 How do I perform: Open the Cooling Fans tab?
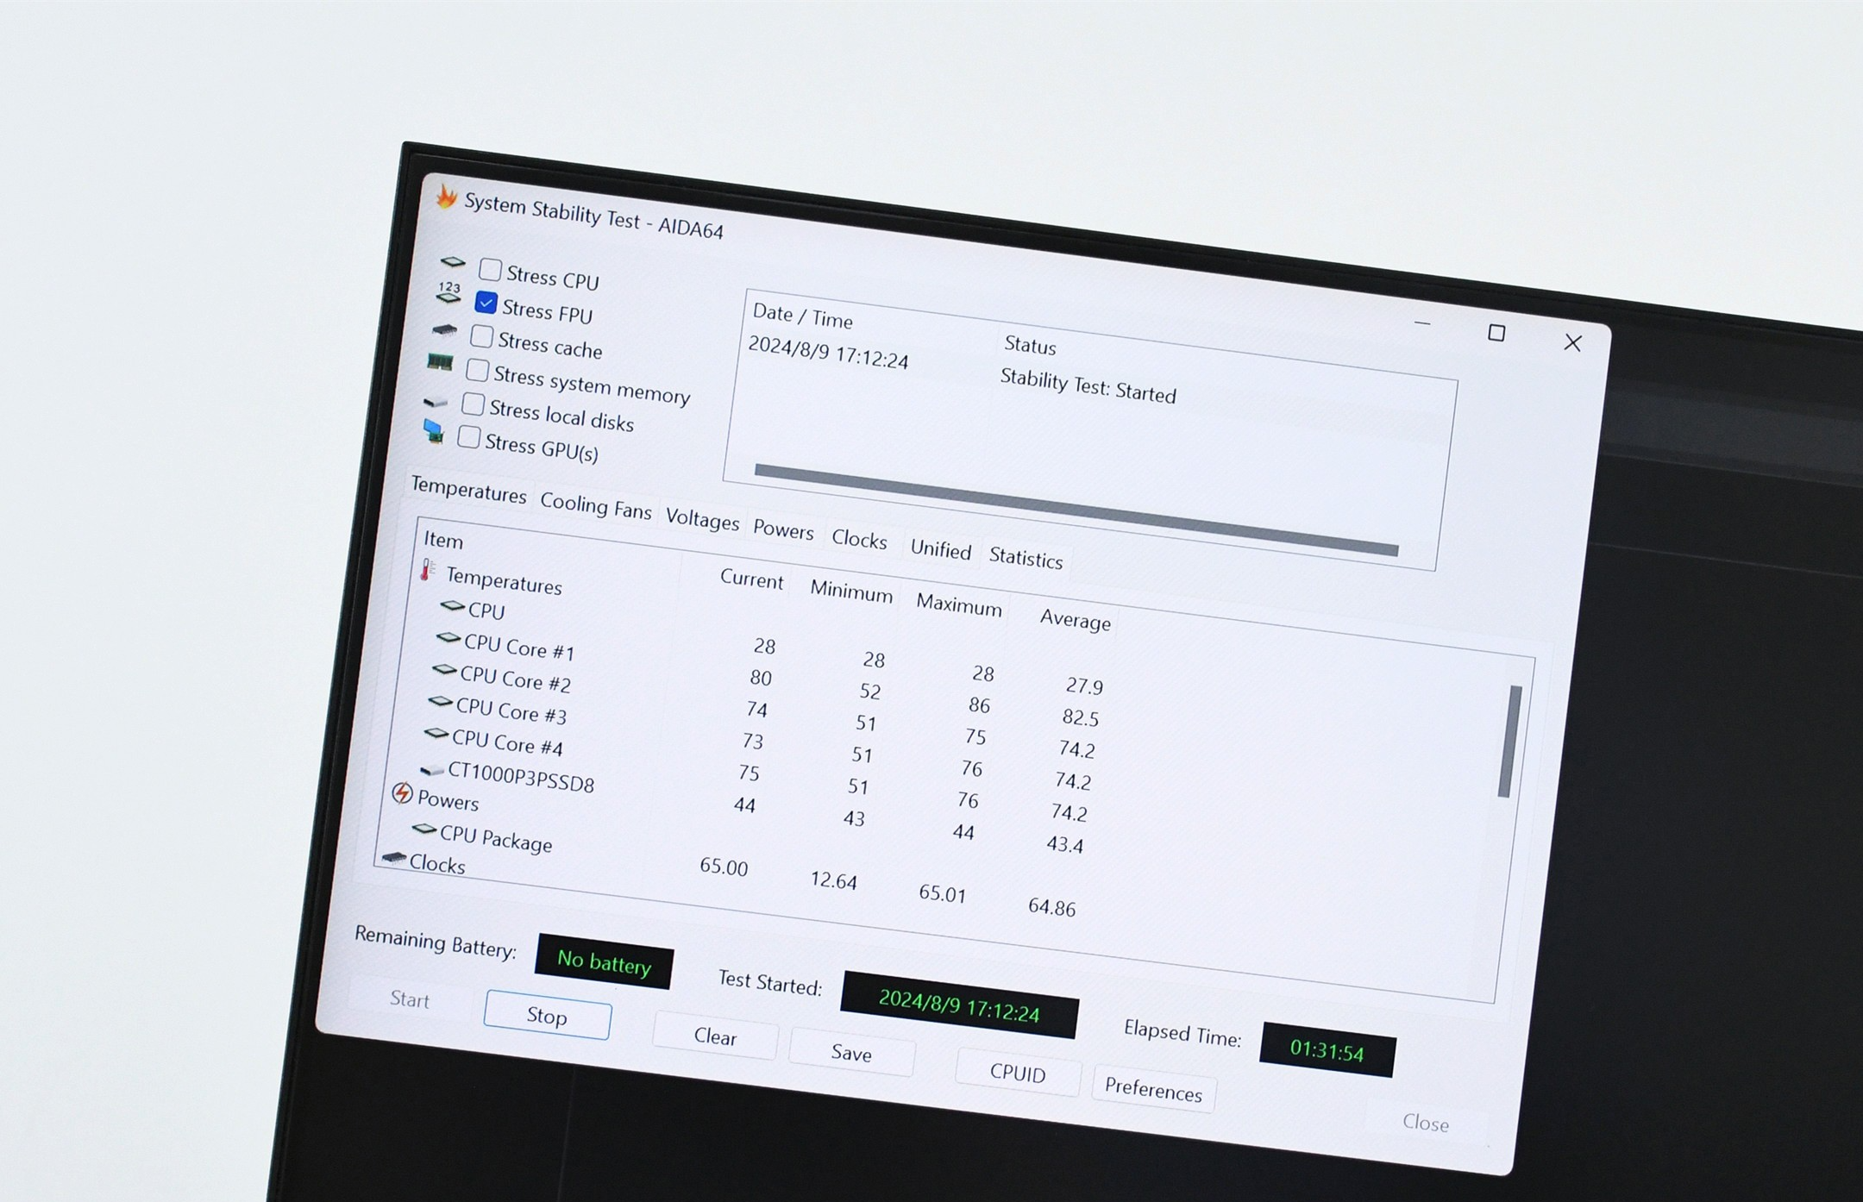pos(595,505)
